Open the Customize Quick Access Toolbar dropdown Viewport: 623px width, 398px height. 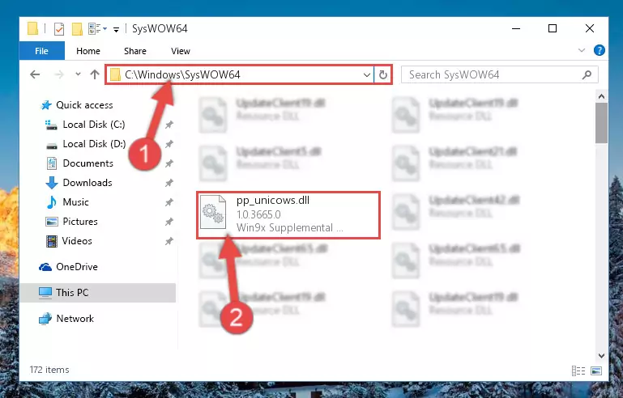116,29
